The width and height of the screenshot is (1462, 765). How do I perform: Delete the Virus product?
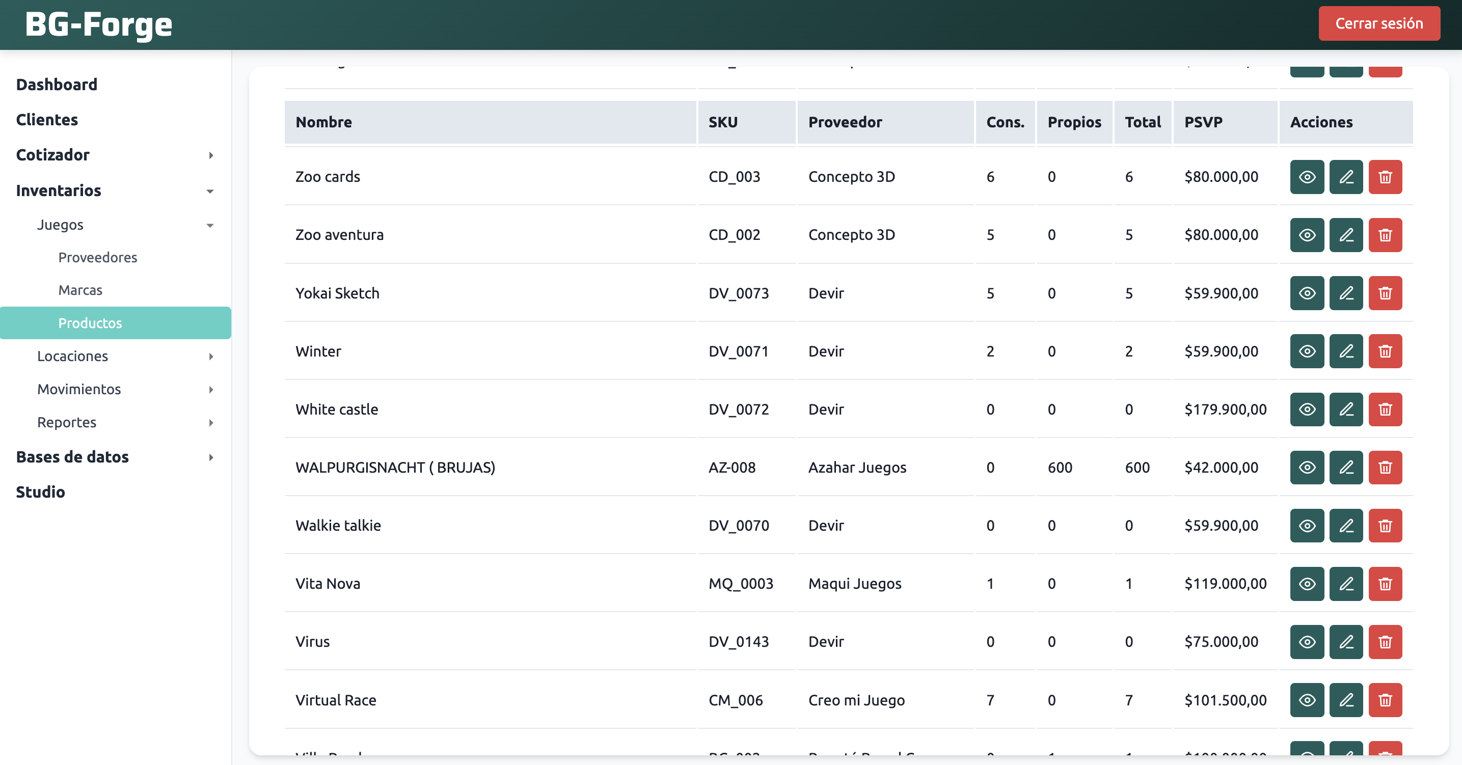point(1386,642)
